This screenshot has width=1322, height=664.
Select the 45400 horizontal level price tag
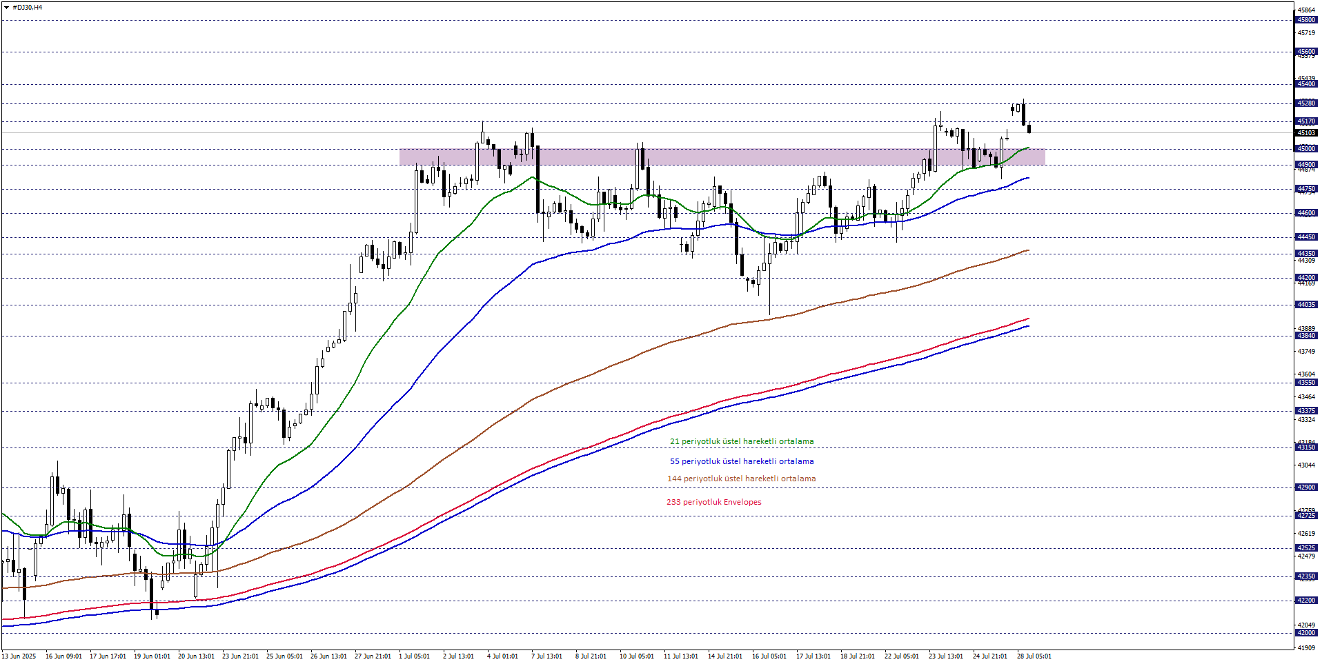(1307, 84)
